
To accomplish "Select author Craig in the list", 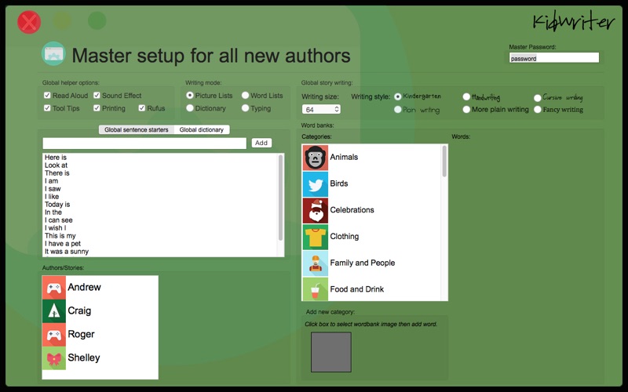I will click(100, 311).
